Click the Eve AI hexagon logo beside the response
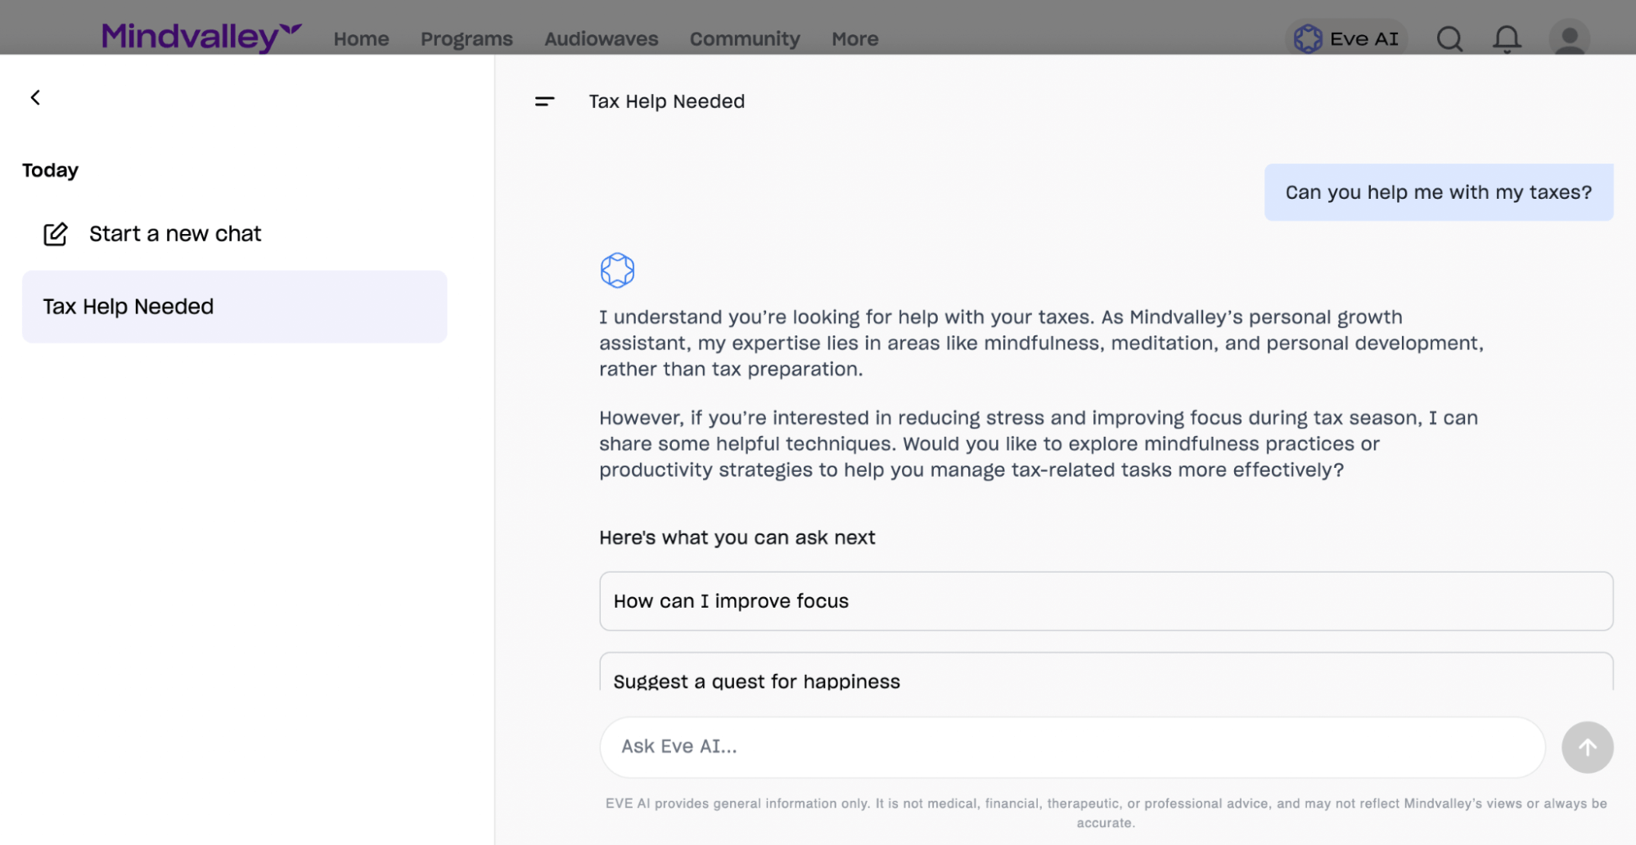 pos(618,270)
